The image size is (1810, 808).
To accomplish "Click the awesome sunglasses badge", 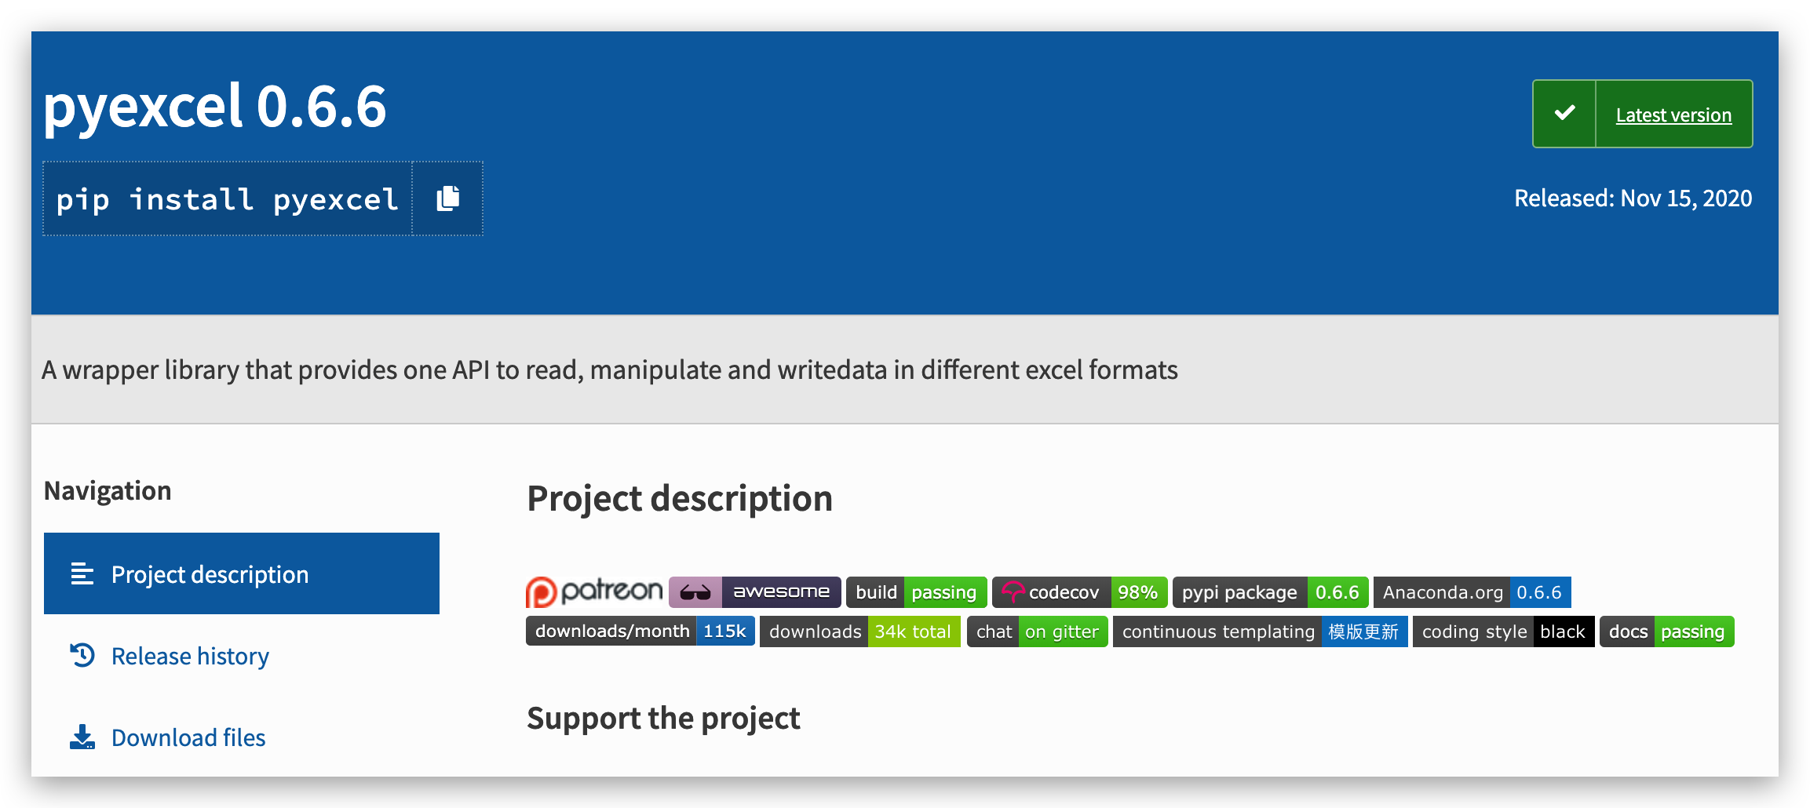I will coord(754,591).
